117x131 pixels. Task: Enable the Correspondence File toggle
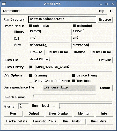(39, 88)
